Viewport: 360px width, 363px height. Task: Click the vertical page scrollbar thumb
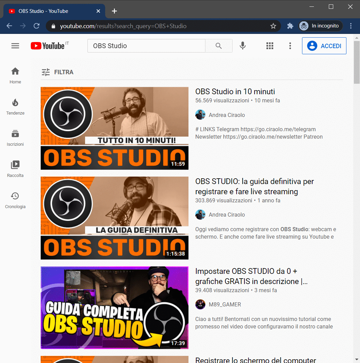tap(357, 62)
